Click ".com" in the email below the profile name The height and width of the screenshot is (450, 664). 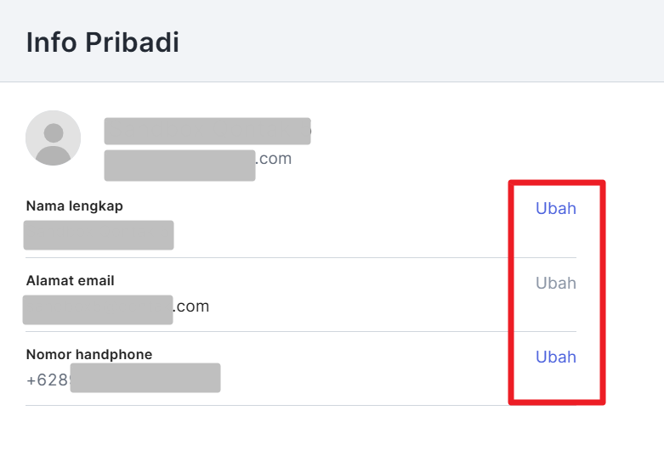tap(274, 159)
